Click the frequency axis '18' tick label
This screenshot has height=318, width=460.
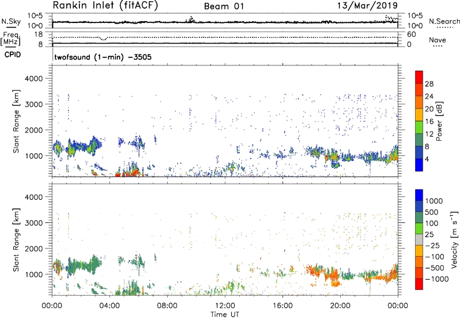tap(39, 34)
